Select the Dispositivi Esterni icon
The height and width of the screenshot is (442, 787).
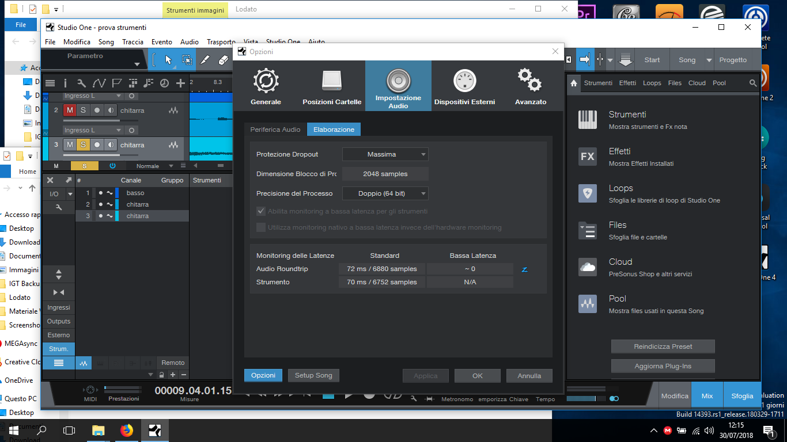(x=464, y=86)
